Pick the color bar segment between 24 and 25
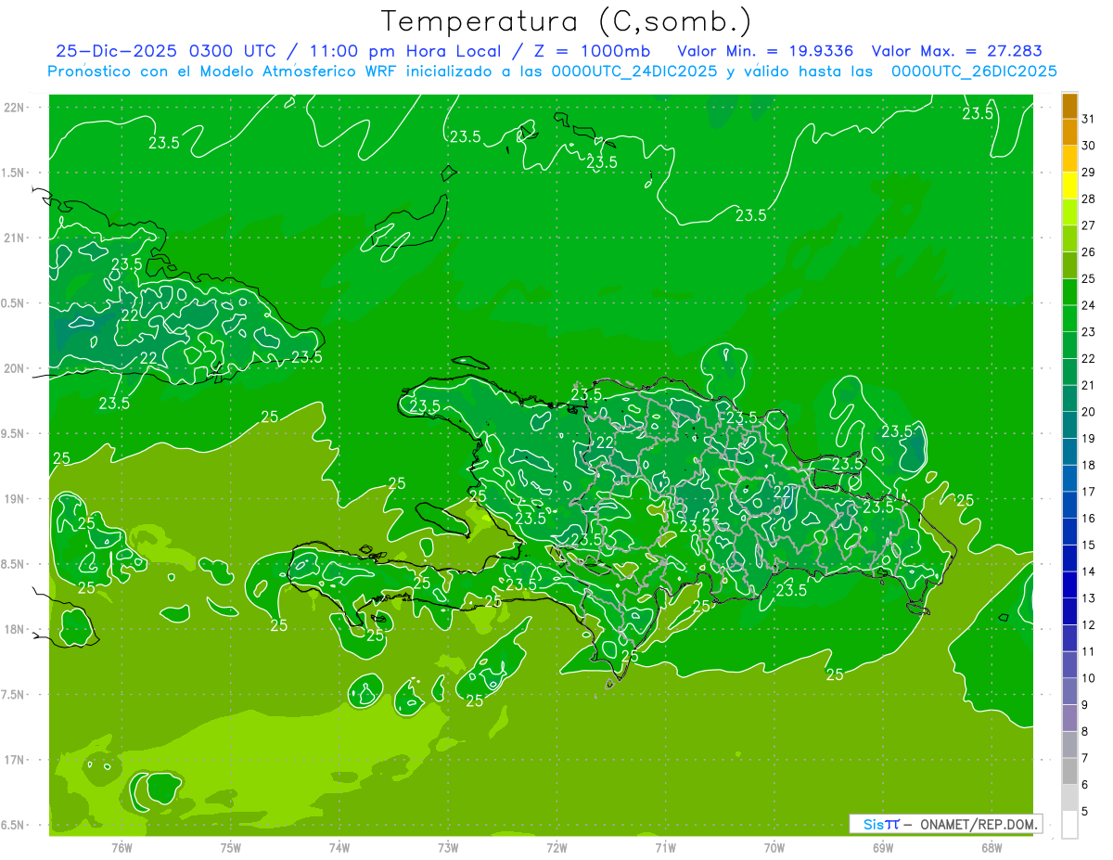The height and width of the screenshot is (860, 1113). pos(1069,291)
